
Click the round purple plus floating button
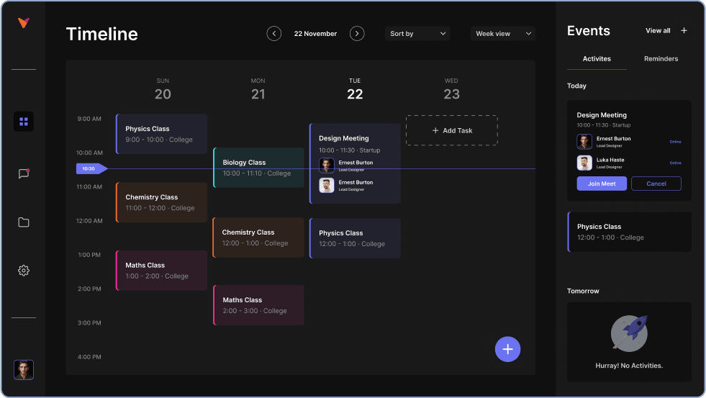[507, 349]
